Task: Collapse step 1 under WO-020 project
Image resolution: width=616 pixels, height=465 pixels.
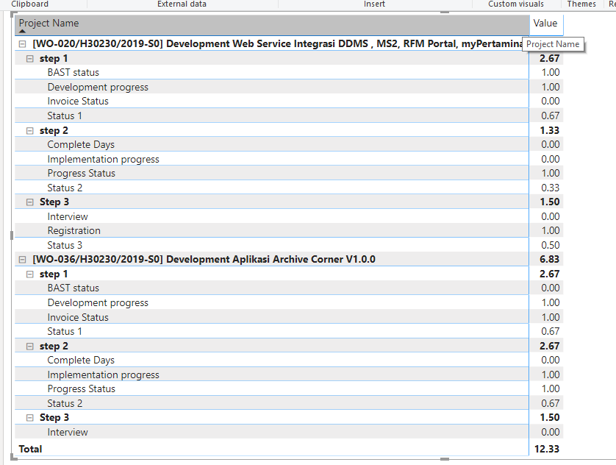Action: (30, 58)
